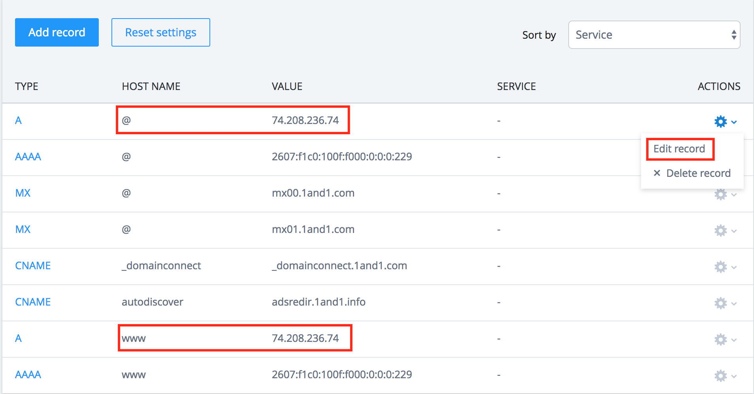
Task: Click the gear icon for autodiscover CNAME
Action: point(720,303)
